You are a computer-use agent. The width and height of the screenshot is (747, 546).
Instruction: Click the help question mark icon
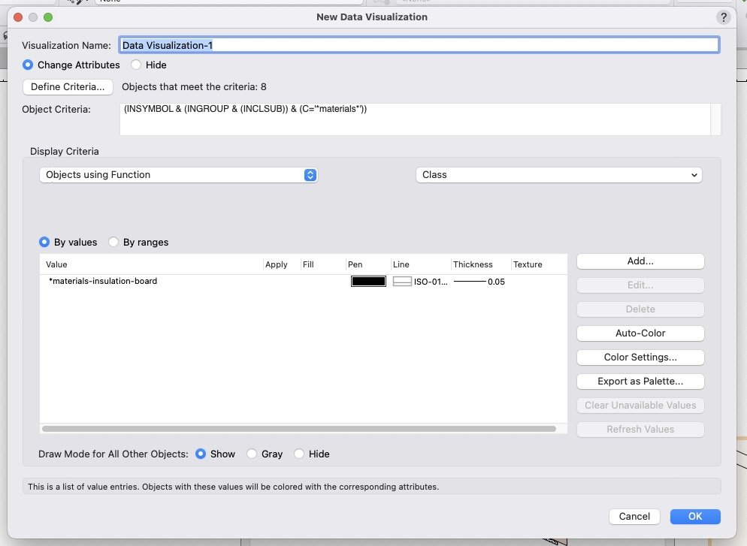click(723, 17)
